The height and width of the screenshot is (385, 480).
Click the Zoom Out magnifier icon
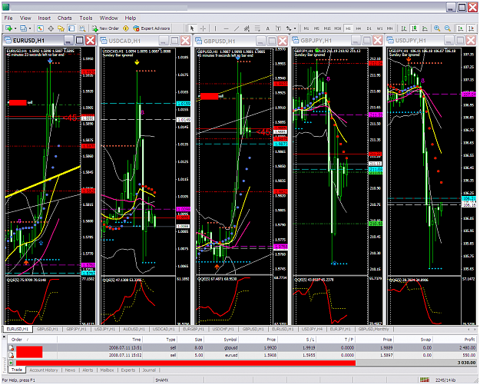448,28
